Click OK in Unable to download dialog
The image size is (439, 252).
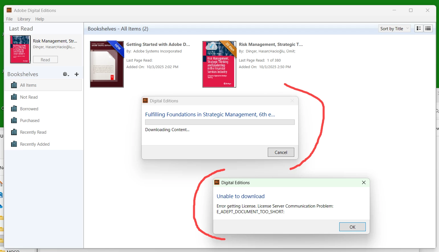pos(352,227)
